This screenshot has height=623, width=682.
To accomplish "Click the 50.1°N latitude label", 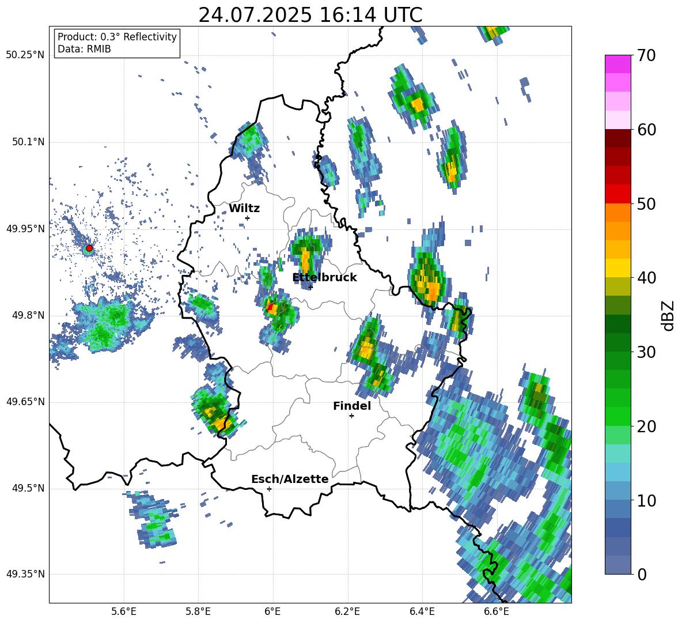I will [28, 142].
